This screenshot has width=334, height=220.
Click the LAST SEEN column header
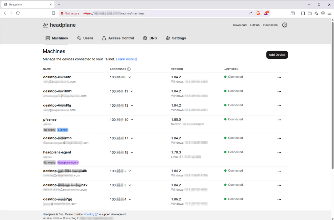[x=231, y=69]
